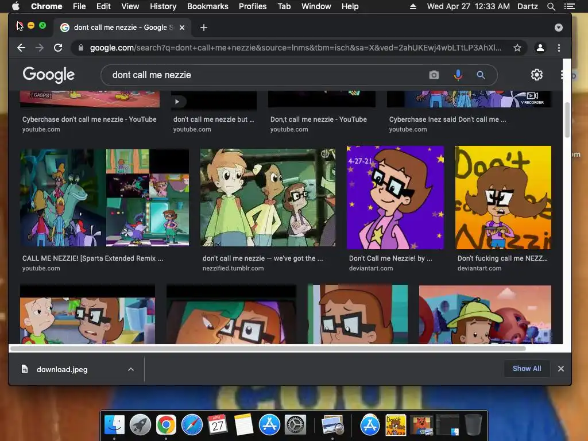Image resolution: width=588 pixels, height=441 pixels.
Task: Start voice search with microphone icon
Action: coord(458,75)
